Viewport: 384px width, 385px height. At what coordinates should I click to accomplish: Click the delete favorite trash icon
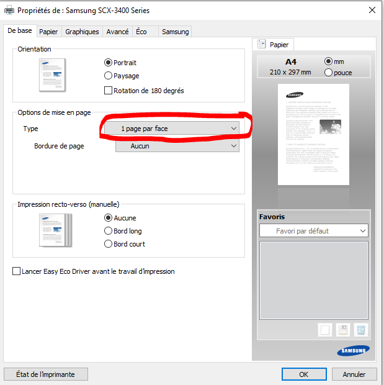click(x=361, y=330)
